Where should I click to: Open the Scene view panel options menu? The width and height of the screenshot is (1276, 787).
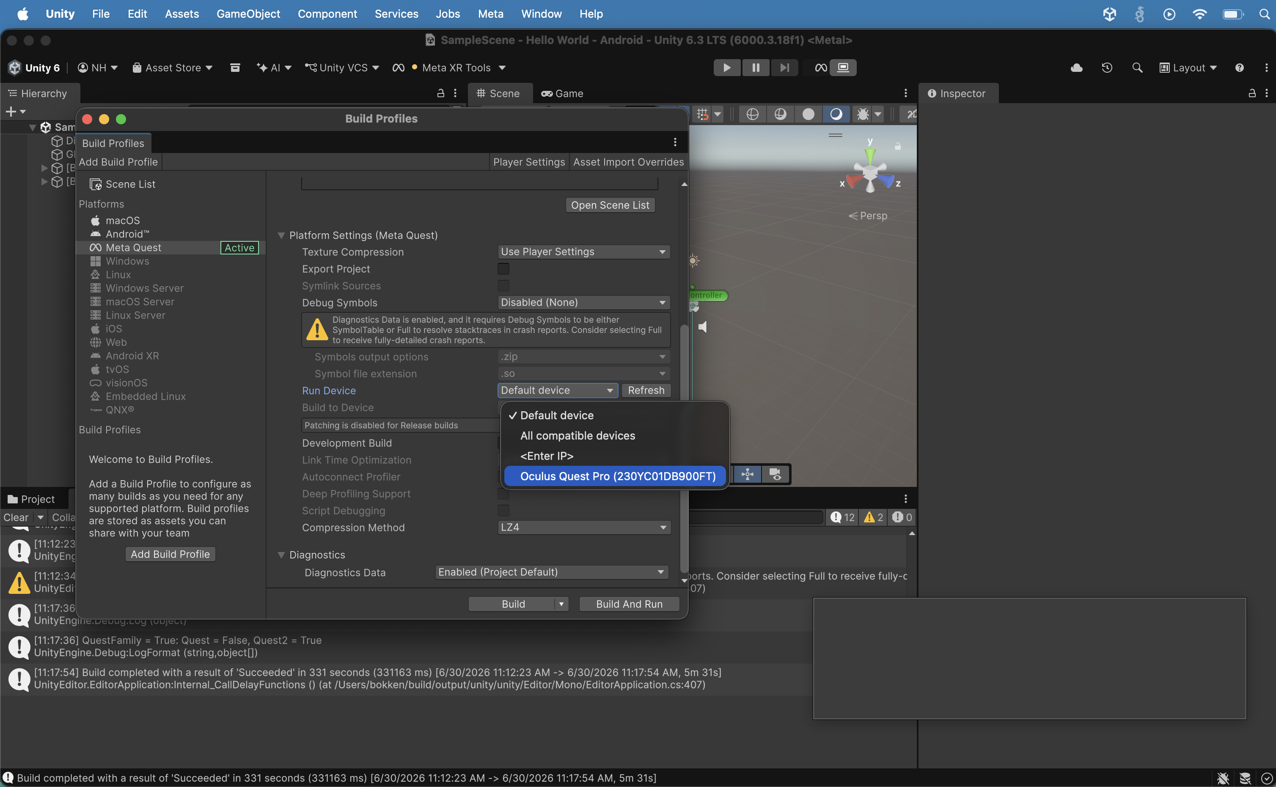click(905, 93)
